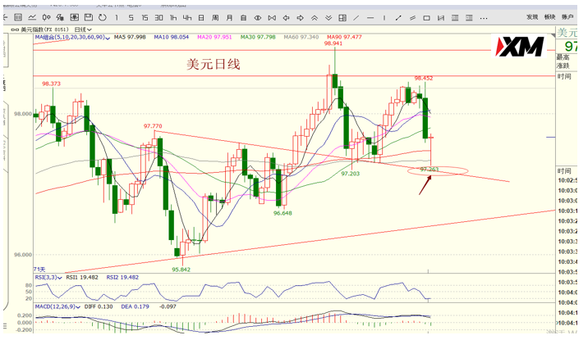Move chart left with left arrow

coord(286,17)
